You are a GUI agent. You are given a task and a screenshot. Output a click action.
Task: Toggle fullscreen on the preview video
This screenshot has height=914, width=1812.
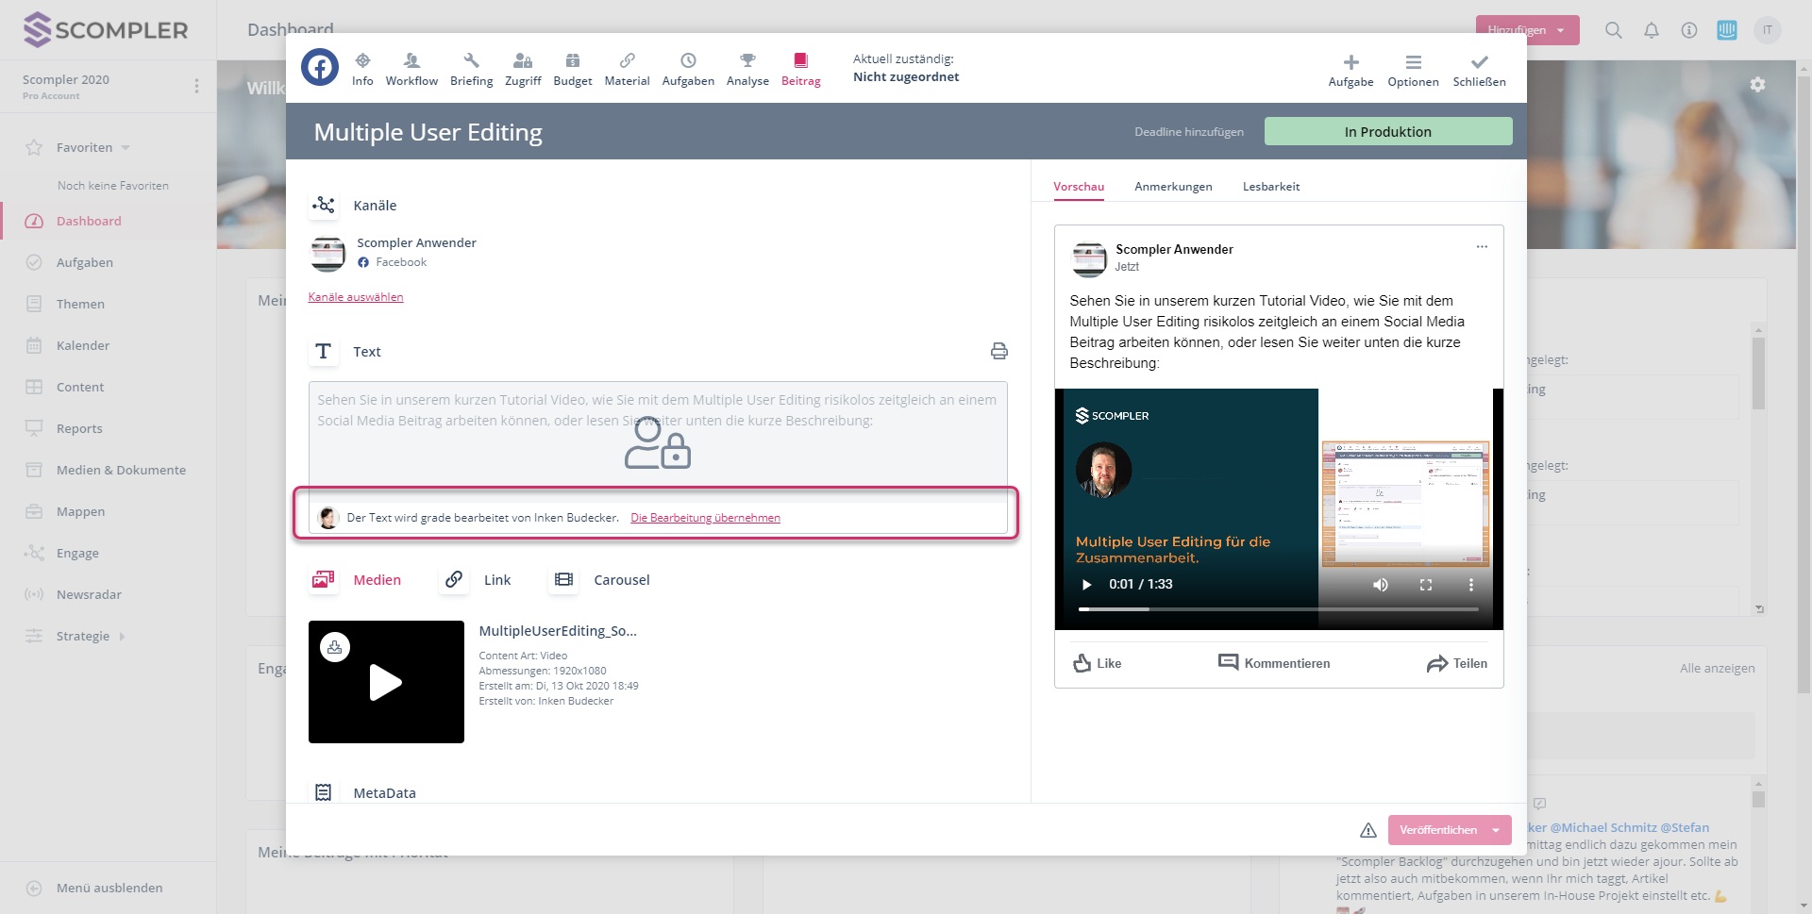point(1426,585)
